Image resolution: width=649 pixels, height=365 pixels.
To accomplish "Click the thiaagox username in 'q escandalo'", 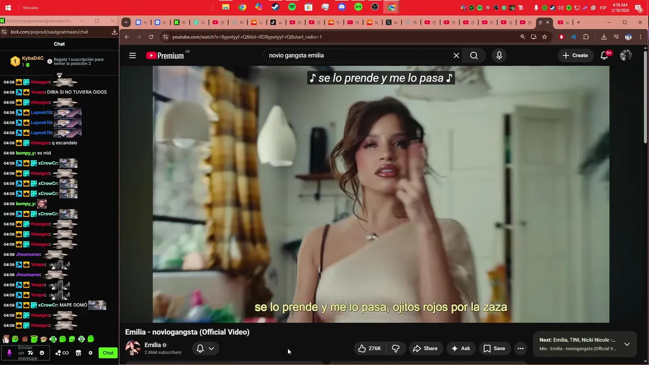I will [x=40, y=143].
